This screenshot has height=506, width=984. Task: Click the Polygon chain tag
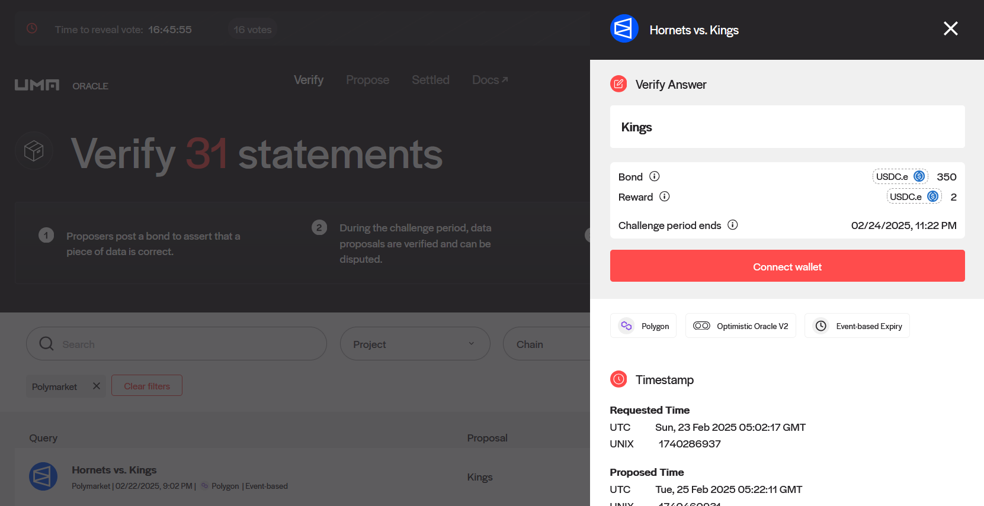(x=643, y=325)
